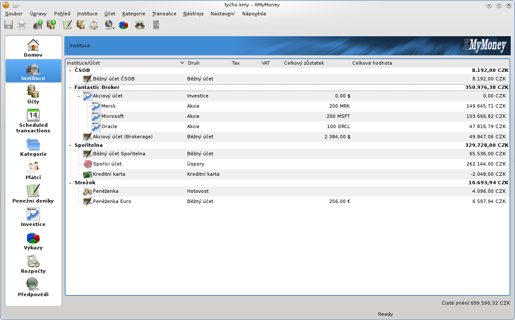This screenshot has height=320, width=515.
Task: Select the Akciový účet (Brokerage) row
Action: tap(288, 137)
